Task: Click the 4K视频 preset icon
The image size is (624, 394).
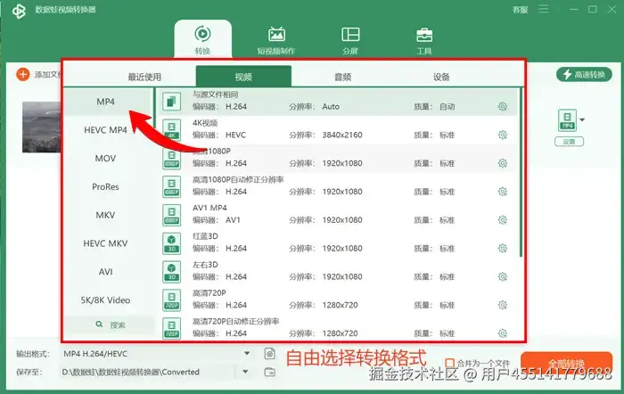Action: 171,130
